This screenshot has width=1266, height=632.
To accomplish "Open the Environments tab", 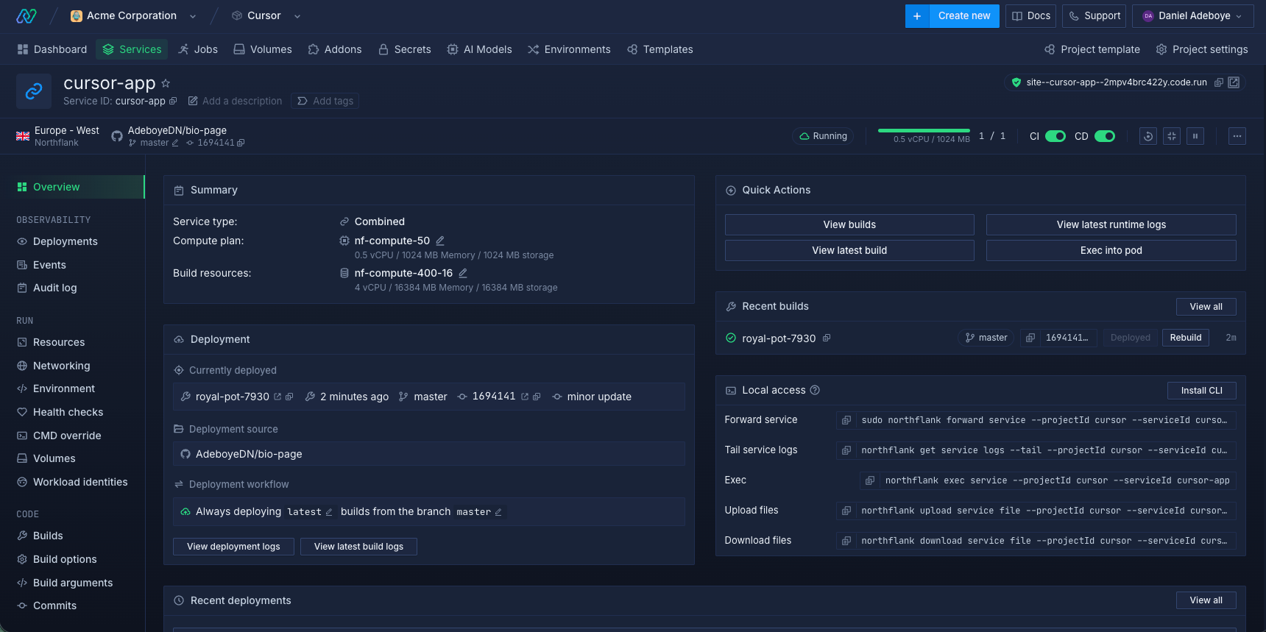I will pos(569,49).
